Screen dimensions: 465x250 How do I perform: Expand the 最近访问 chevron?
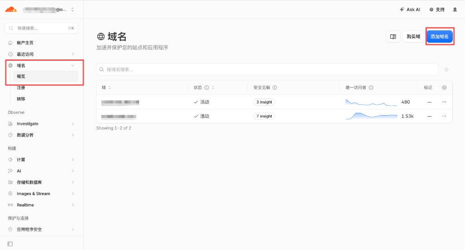click(x=73, y=54)
